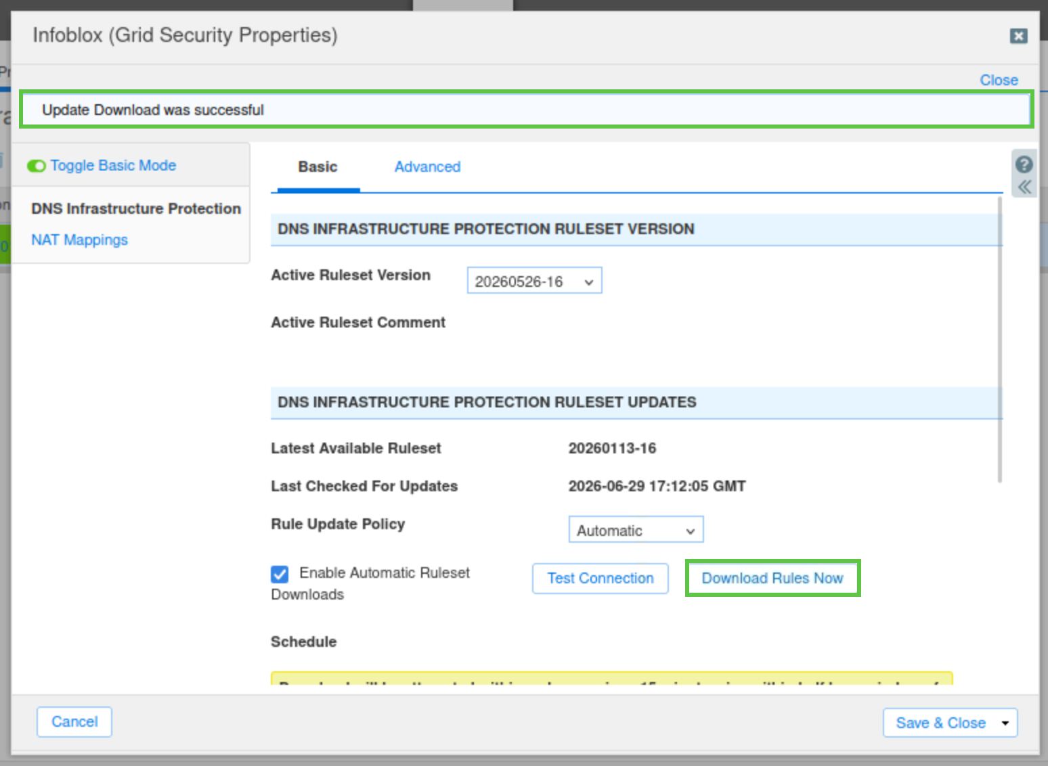Click the Last Checked timestamp 2026-06-29 17:12:05 GMT
Viewport: 1048px width, 766px height.
[x=657, y=486]
